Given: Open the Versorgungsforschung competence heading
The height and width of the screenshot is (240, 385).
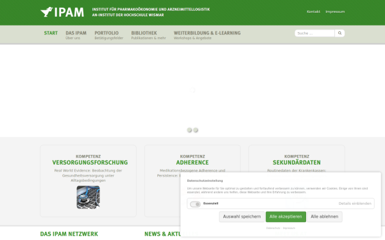Looking at the screenshot, I should 90,163.
